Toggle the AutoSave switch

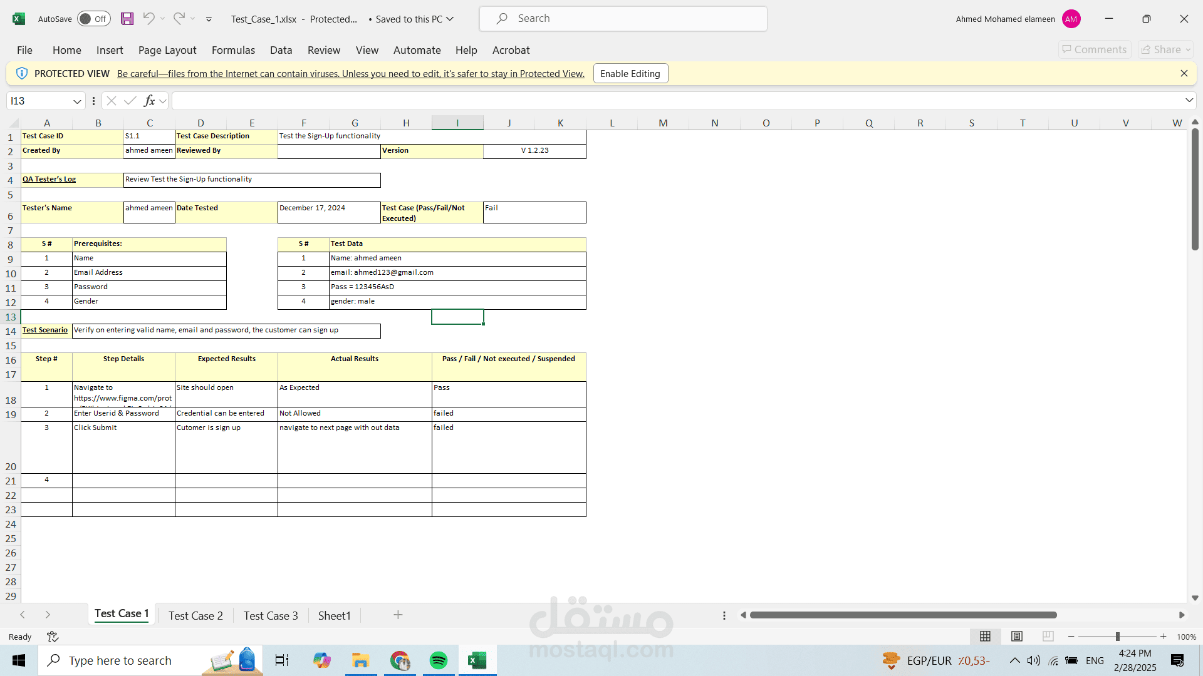pos(94,19)
